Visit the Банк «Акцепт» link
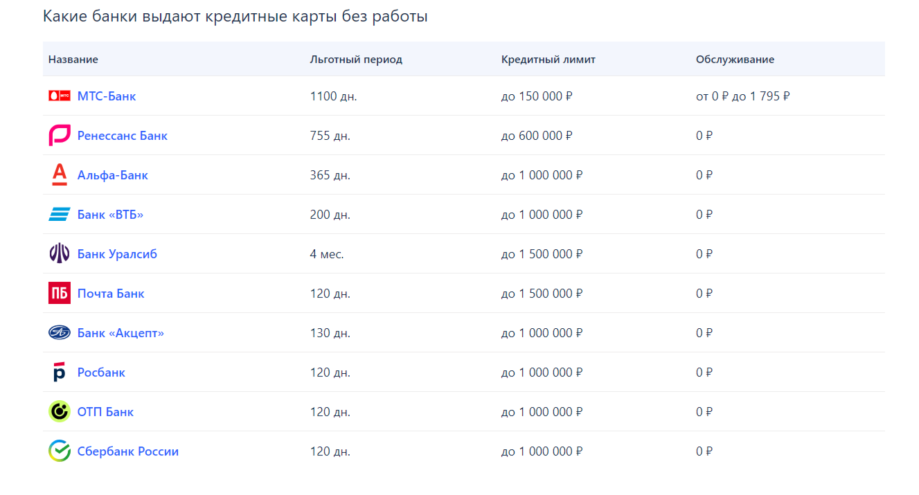 pyautogui.click(x=121, y=333)
